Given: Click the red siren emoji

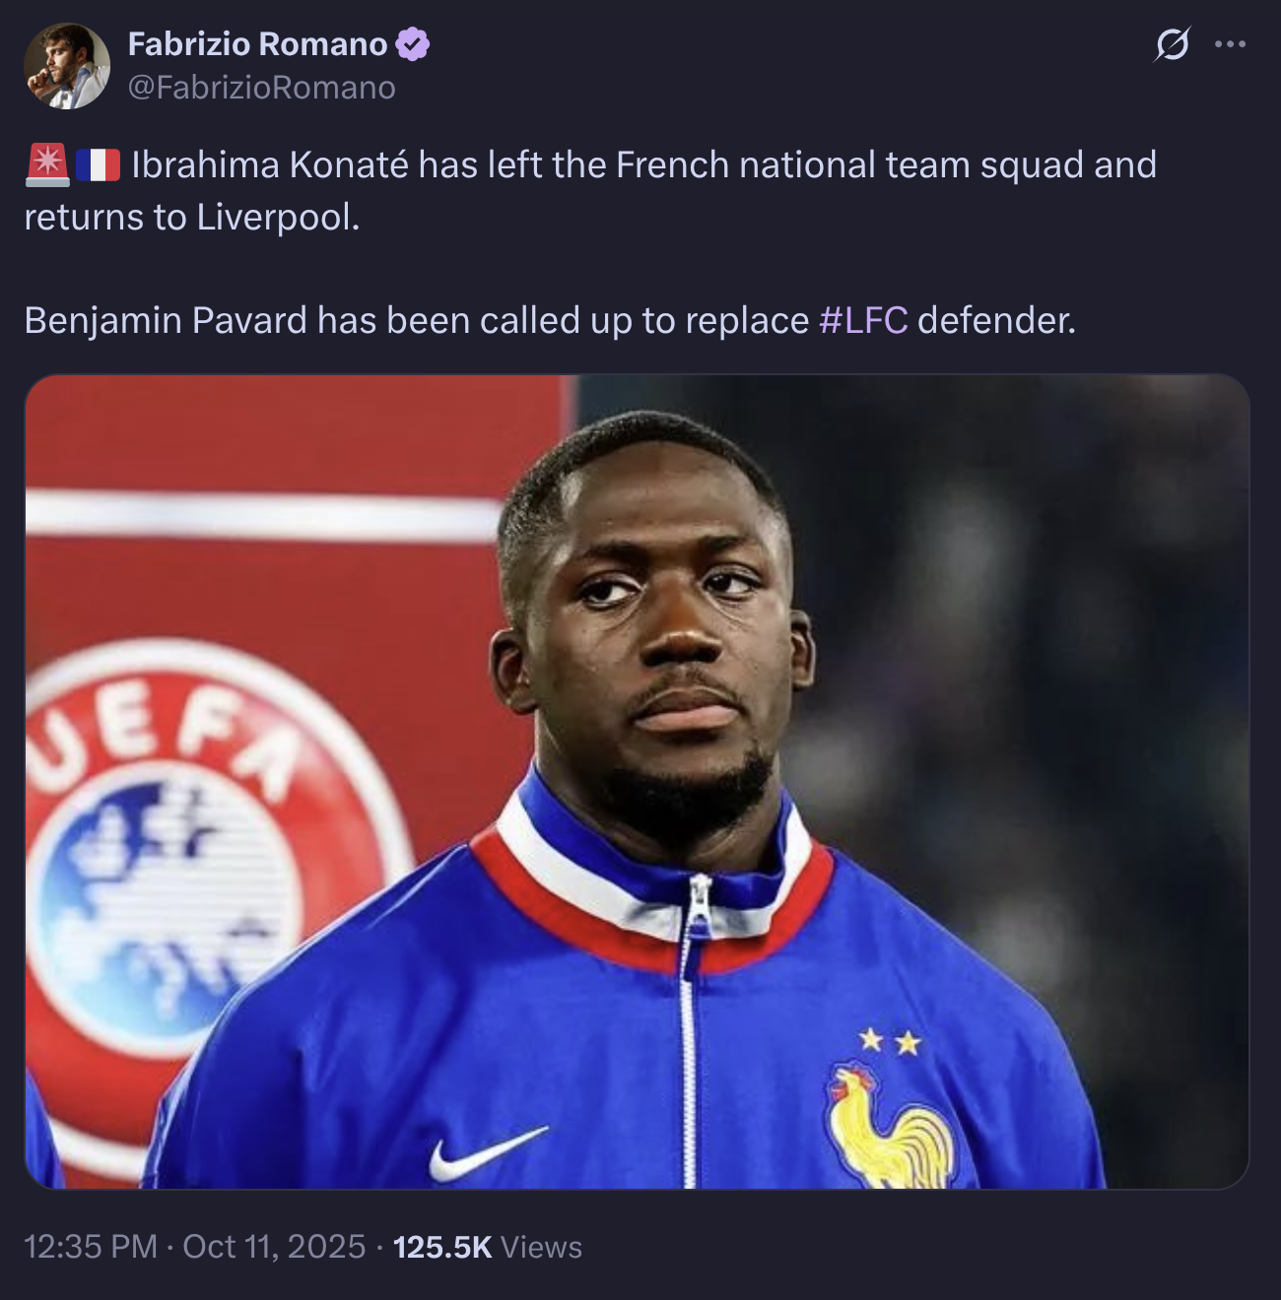Looking at the screenshot, I should pos(46,164).
